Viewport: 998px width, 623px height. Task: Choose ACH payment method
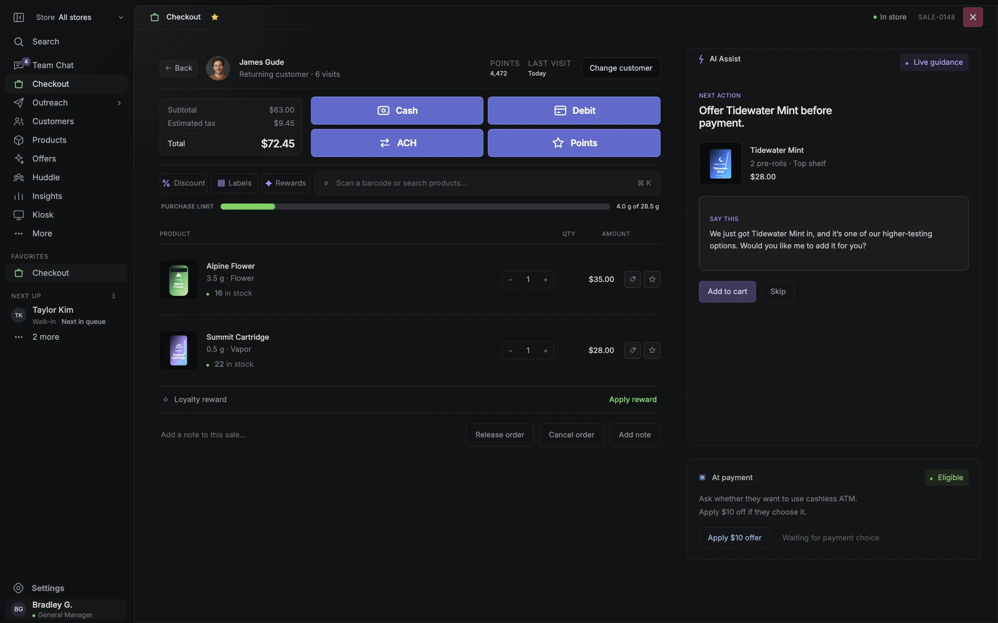(x=397, y=143)
